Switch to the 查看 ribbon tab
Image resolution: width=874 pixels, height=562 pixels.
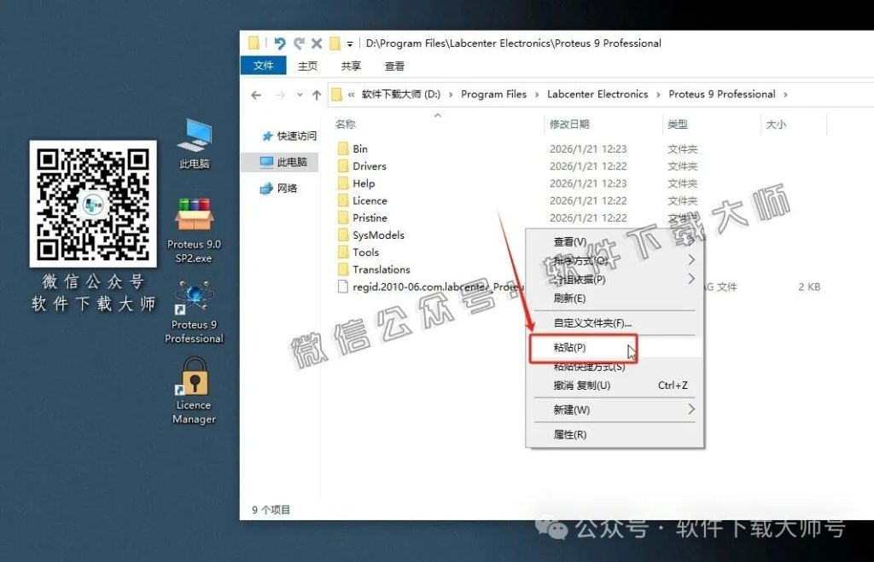click(x=394, y=66)
